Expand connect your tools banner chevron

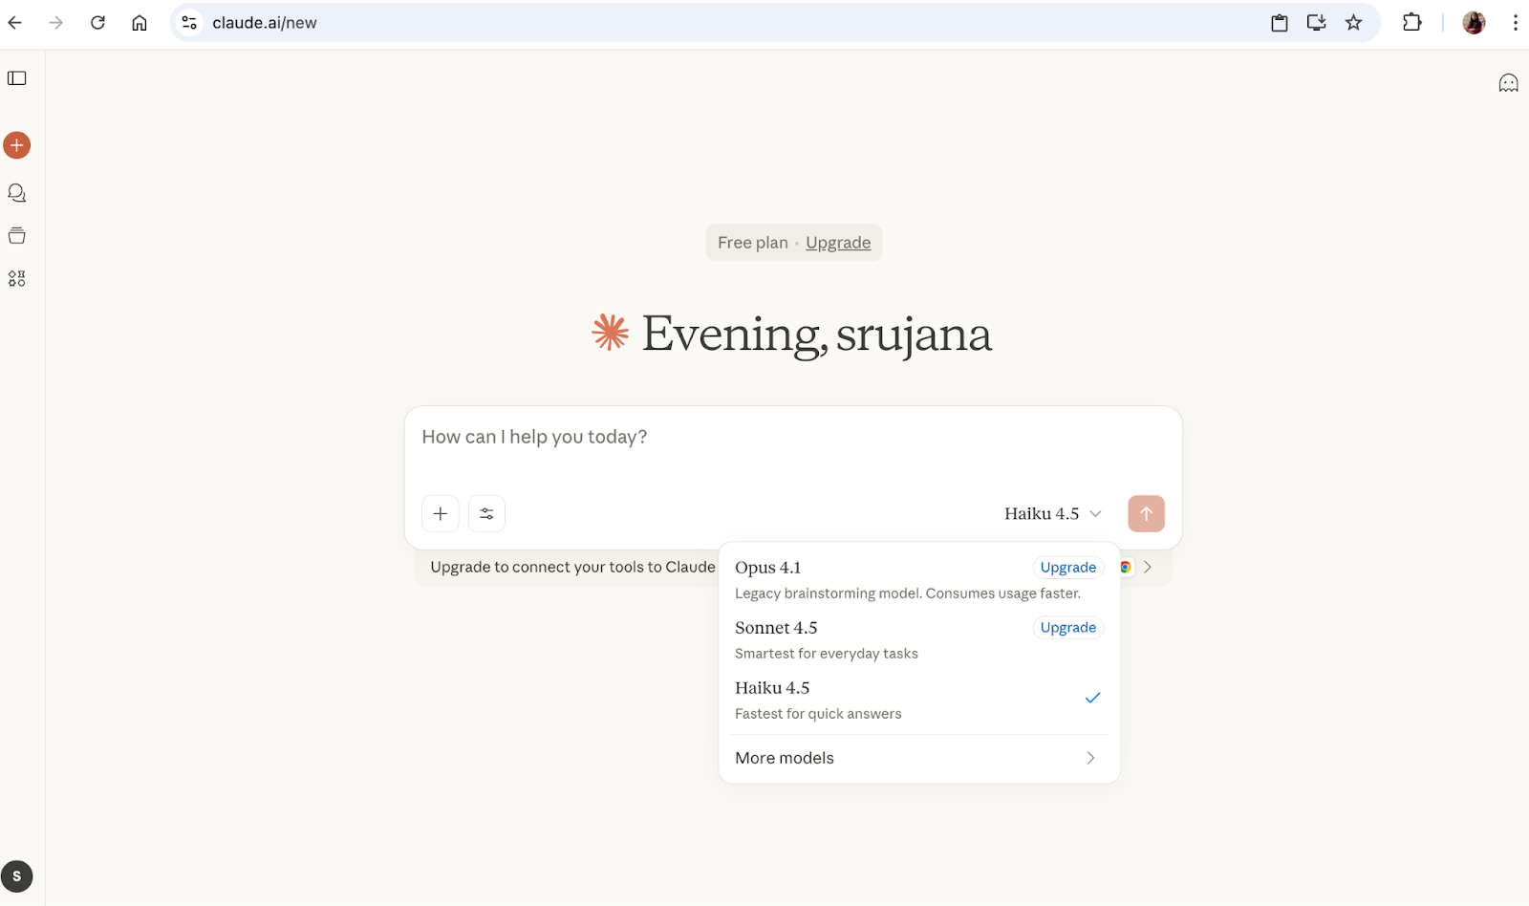coord(1148,567)
